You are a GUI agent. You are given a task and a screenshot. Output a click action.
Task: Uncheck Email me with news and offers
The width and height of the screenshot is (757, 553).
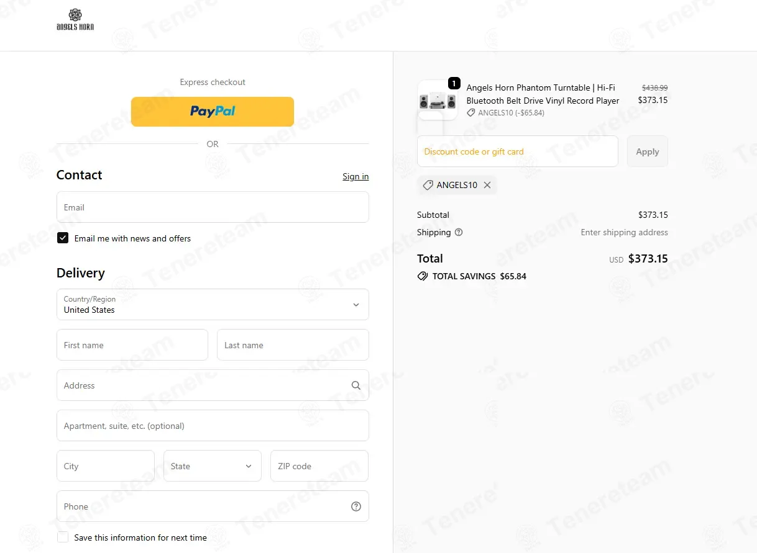coord(63,238)
